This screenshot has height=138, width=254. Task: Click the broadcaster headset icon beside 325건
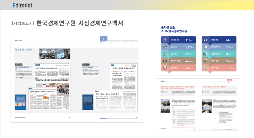coord(165,54)
